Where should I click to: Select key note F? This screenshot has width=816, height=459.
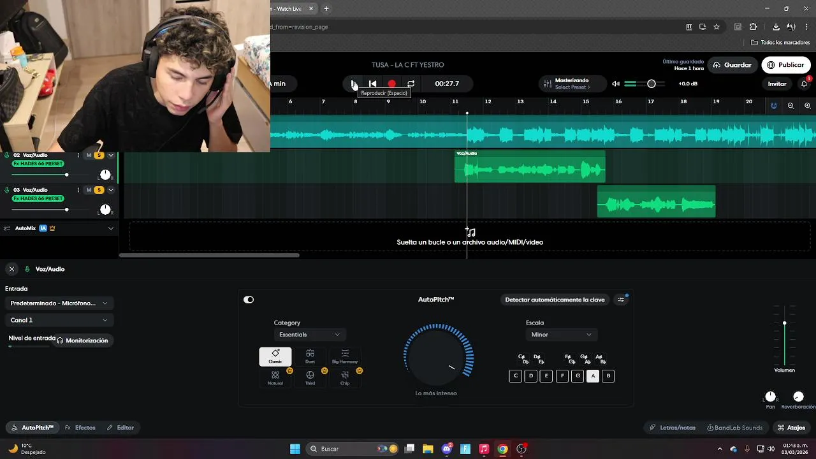tap(562, 376)
